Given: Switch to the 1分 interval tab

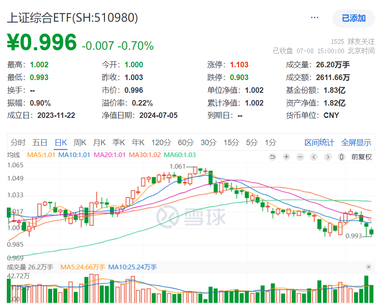Looking at the screenshot, I should (270, 142).
